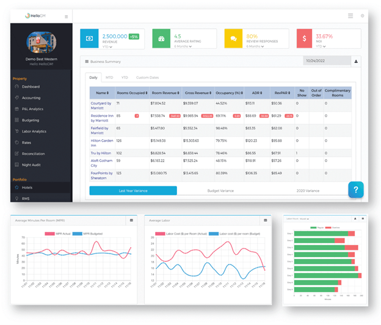Toggle Labor cost per room Budget legend
The image size is (381, 325).
234,233
